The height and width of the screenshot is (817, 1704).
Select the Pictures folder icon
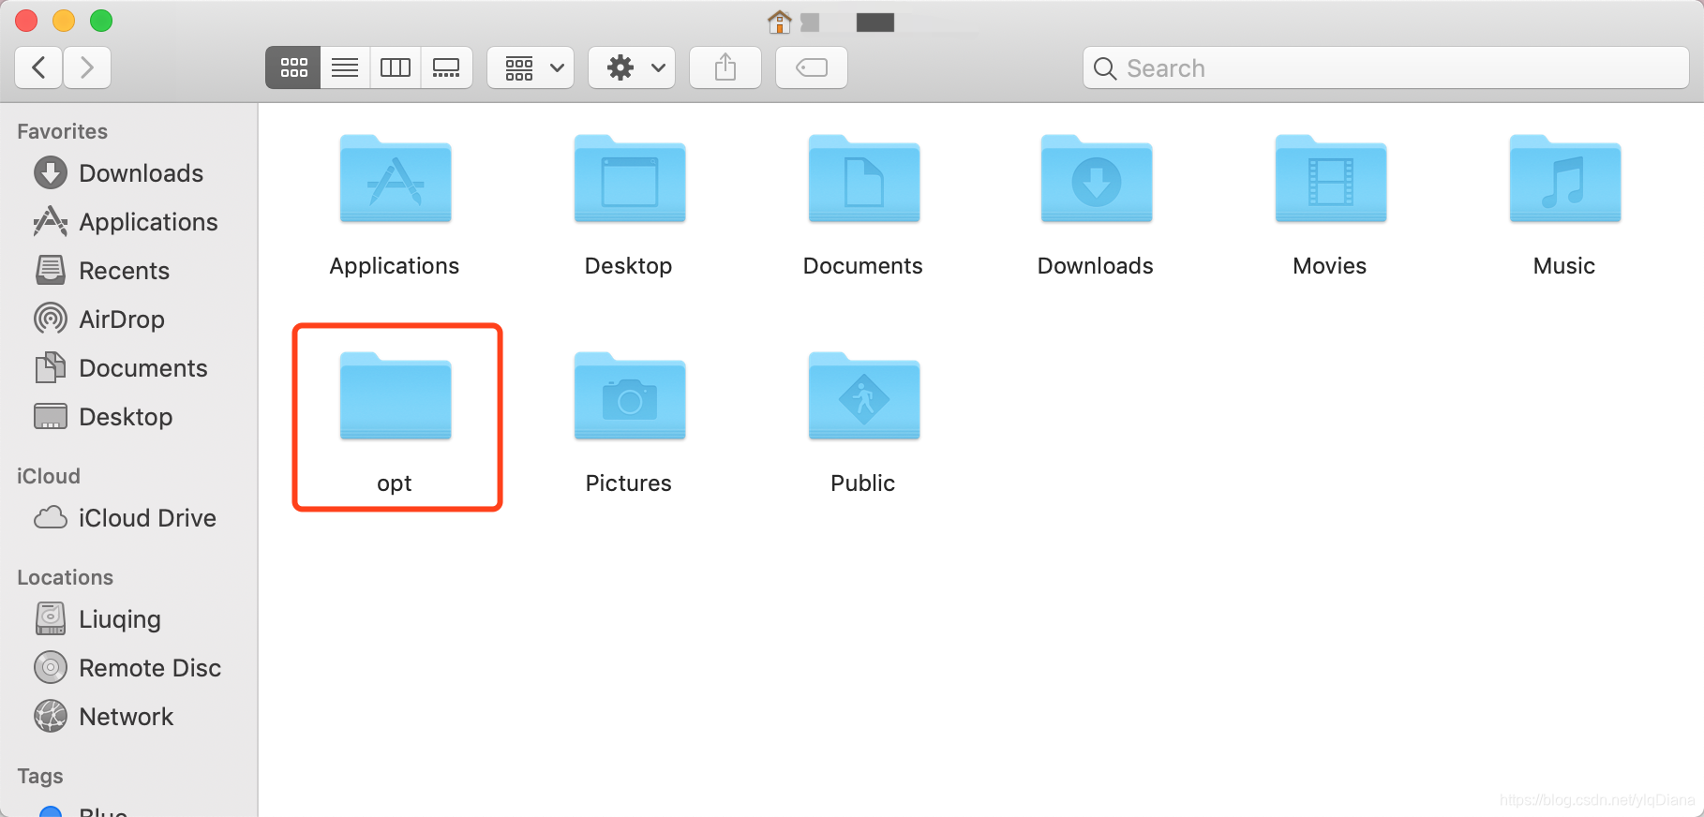(630, 396)
